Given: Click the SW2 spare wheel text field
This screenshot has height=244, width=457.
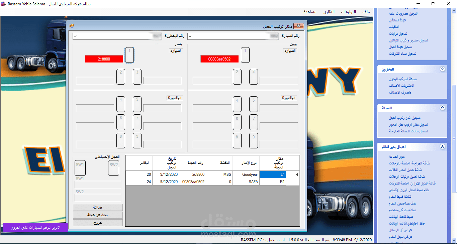Looking at the screenshot, I should pyautogui.click(x=98, y=198).
